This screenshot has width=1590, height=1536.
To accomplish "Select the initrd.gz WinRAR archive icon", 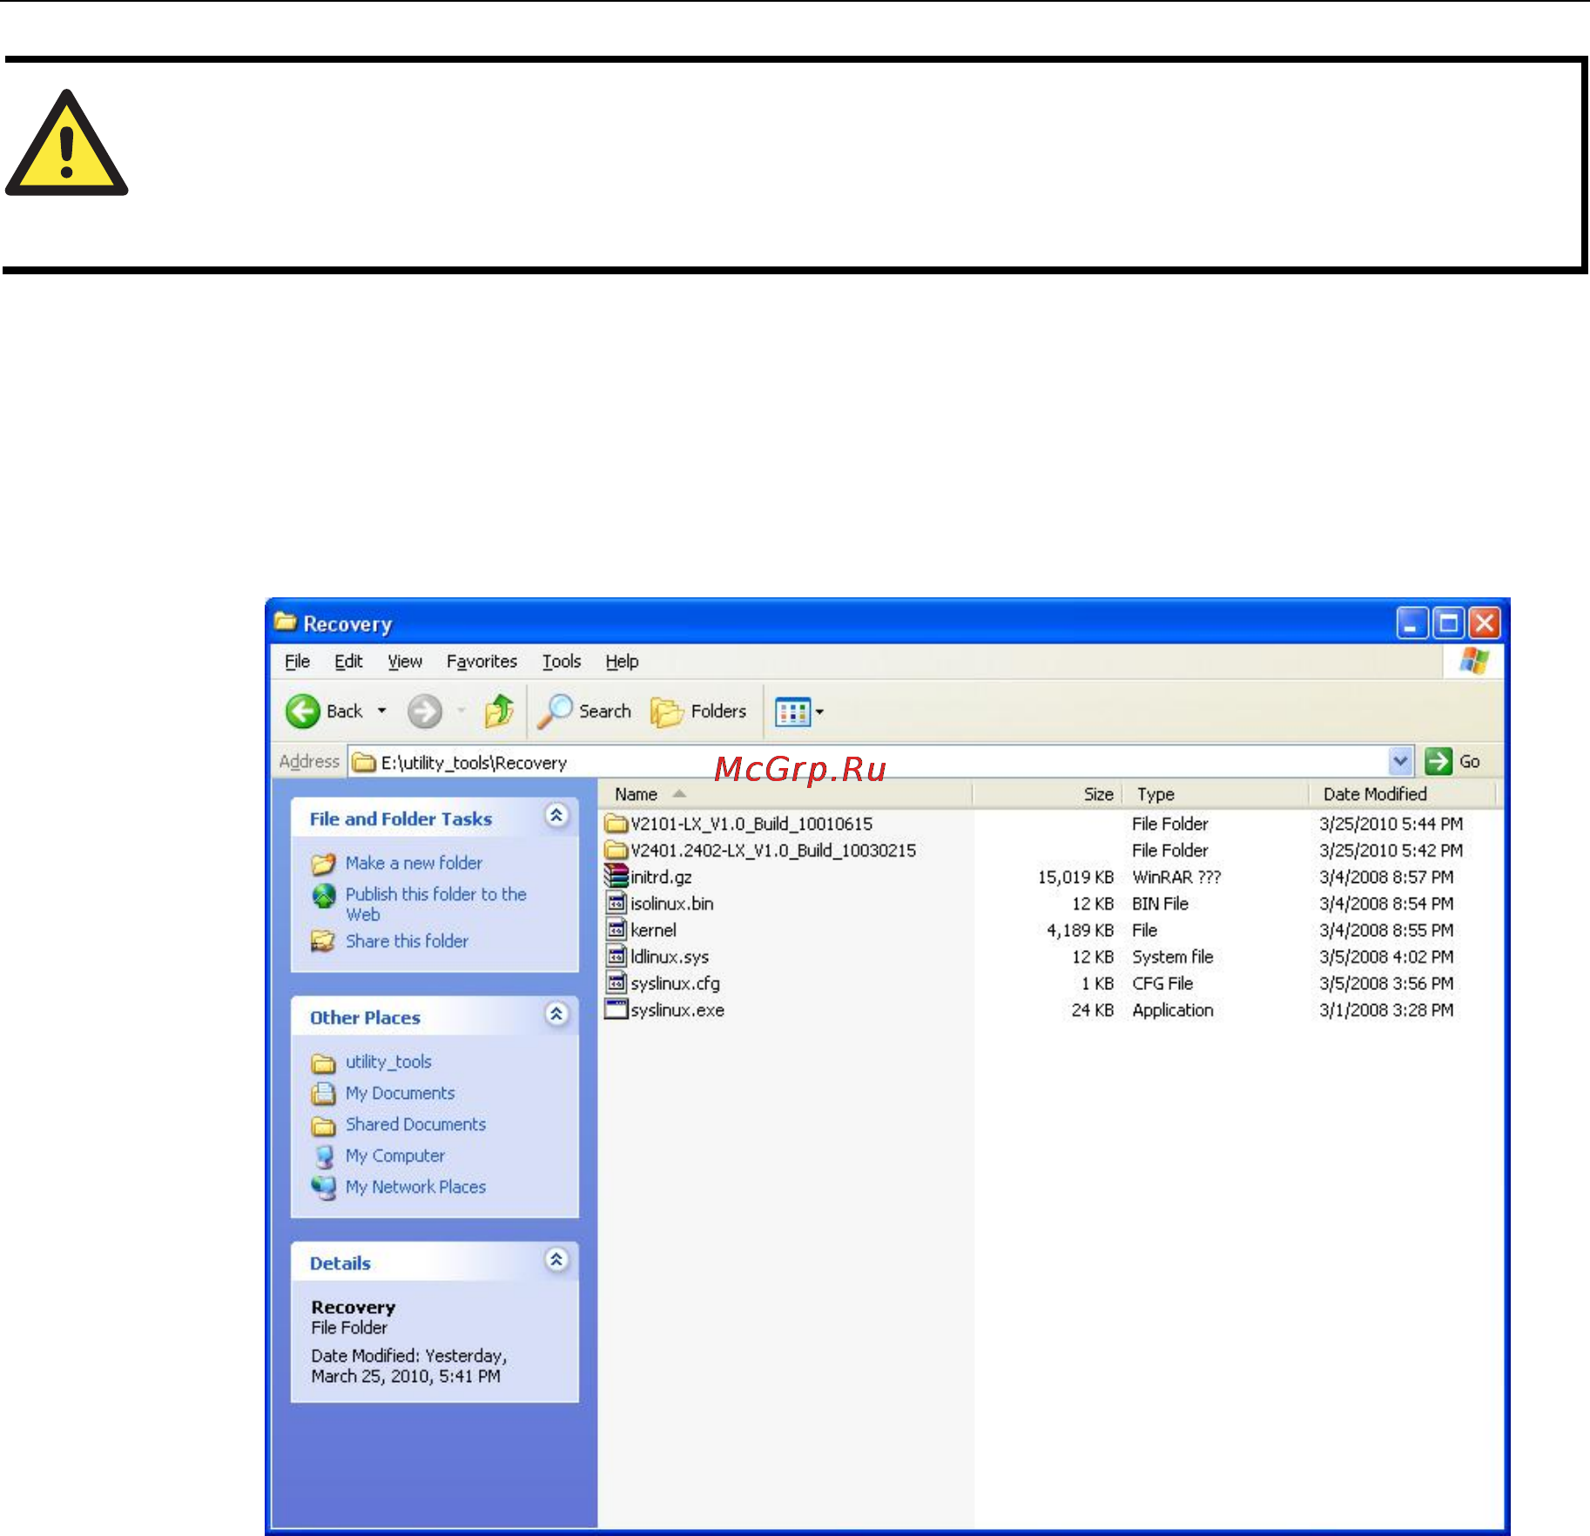I will click(616, 876).
